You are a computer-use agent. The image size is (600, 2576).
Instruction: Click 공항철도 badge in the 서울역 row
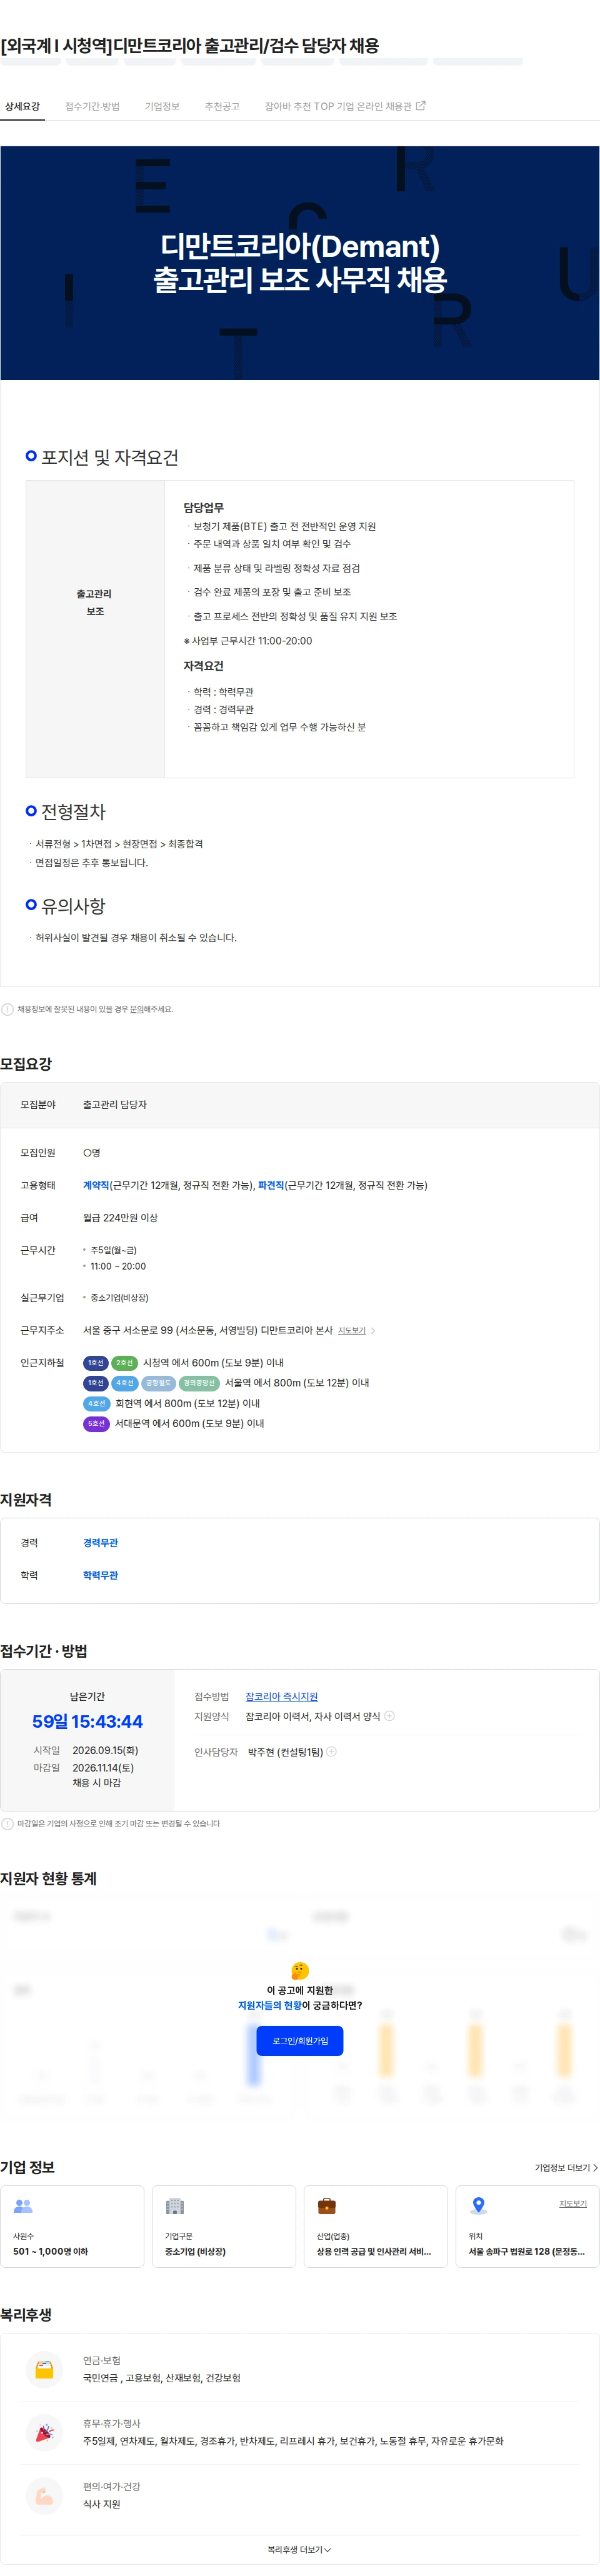click(159, 1383)
